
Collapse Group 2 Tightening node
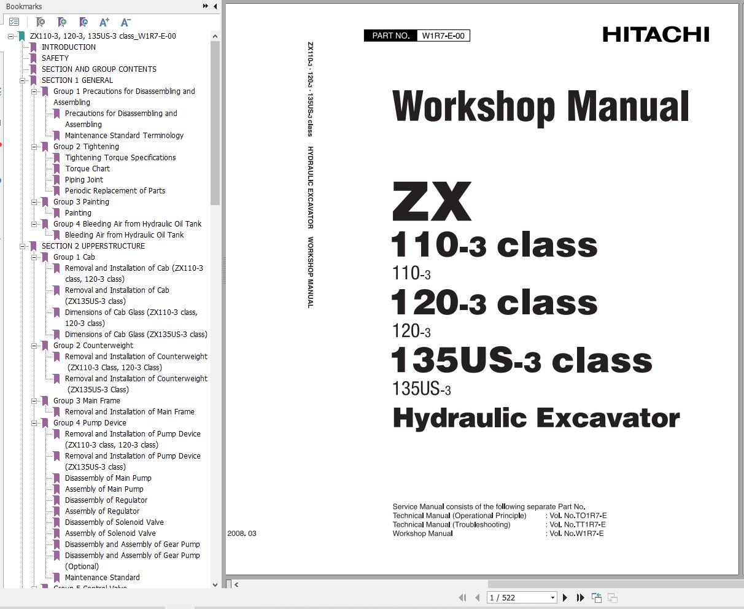34,147
